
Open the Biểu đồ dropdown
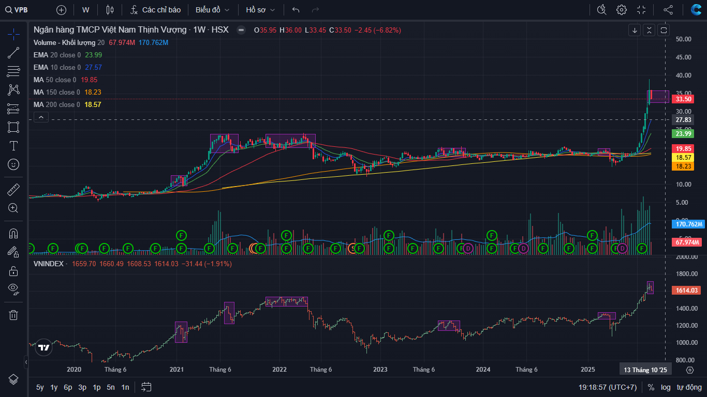coord(212,10)
